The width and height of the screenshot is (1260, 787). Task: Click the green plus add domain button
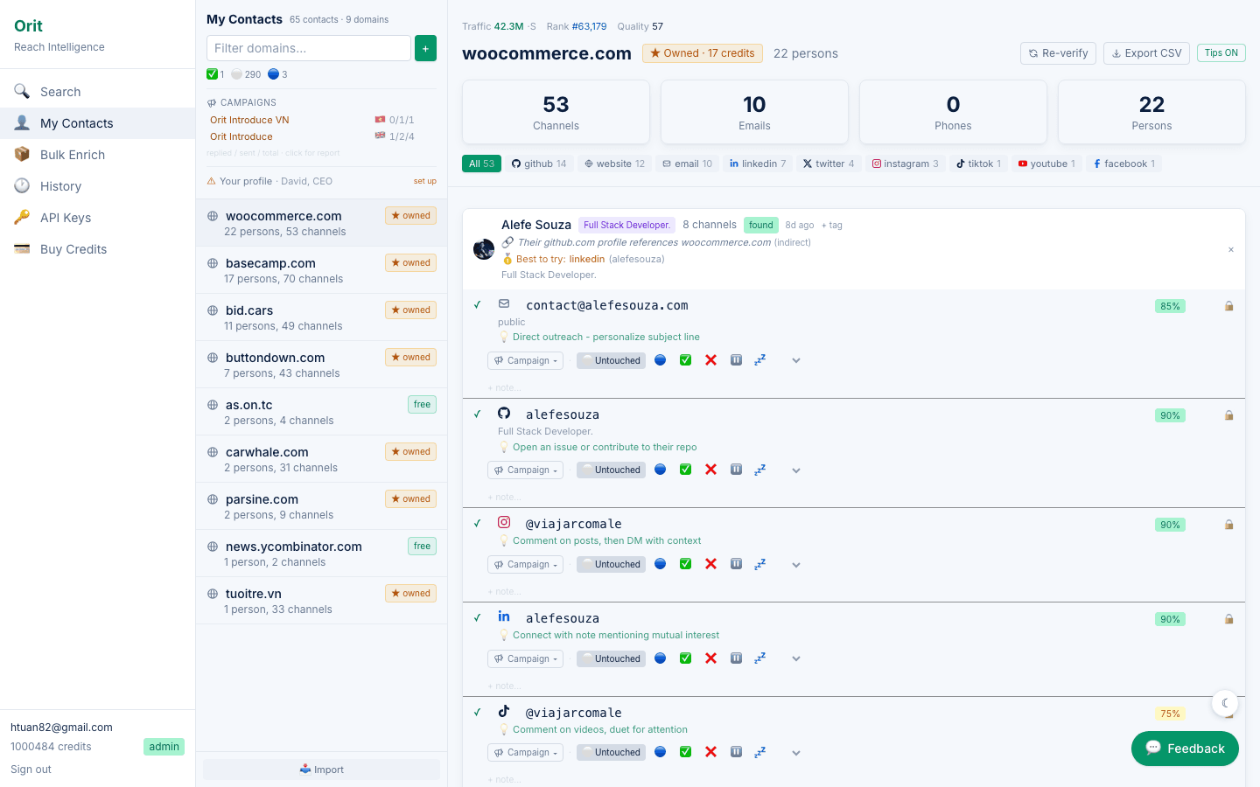point(425,48)
